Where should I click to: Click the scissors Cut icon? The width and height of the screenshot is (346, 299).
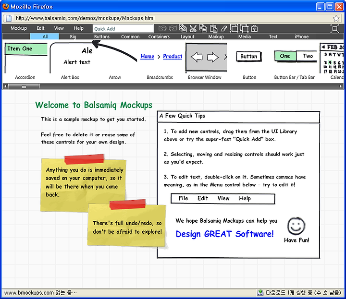[193, 28]
